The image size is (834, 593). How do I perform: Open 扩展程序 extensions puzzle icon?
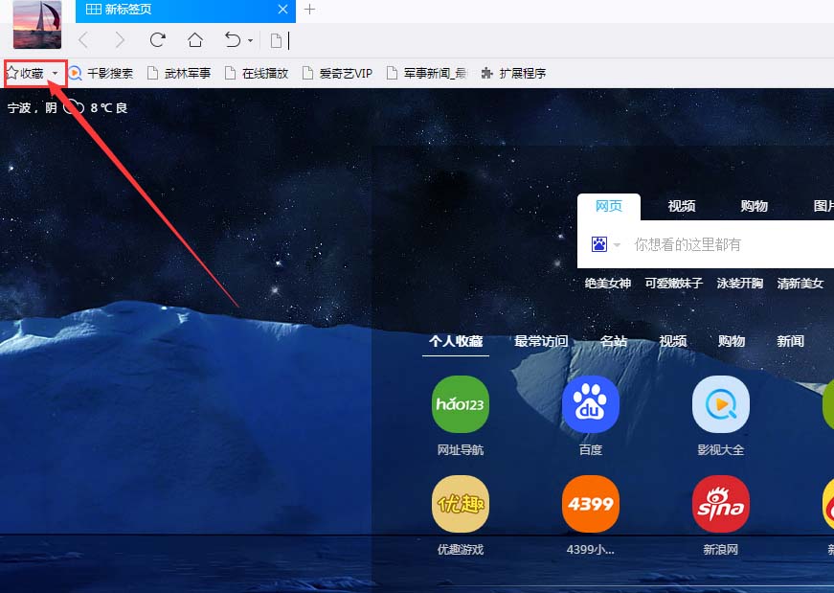coord(513,73)
